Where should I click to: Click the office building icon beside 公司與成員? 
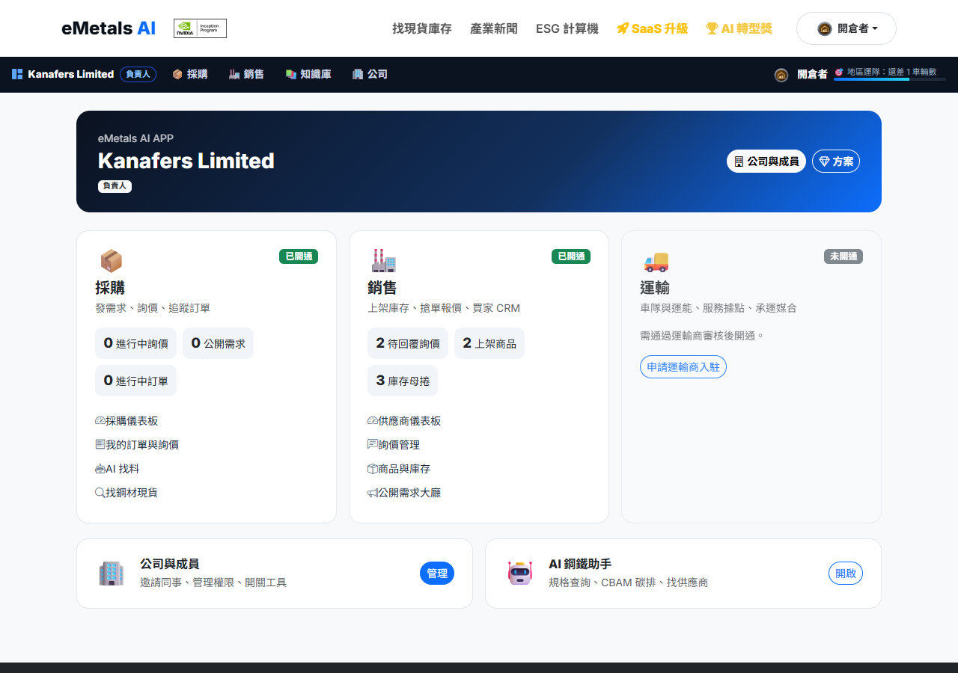coord(111,574)
